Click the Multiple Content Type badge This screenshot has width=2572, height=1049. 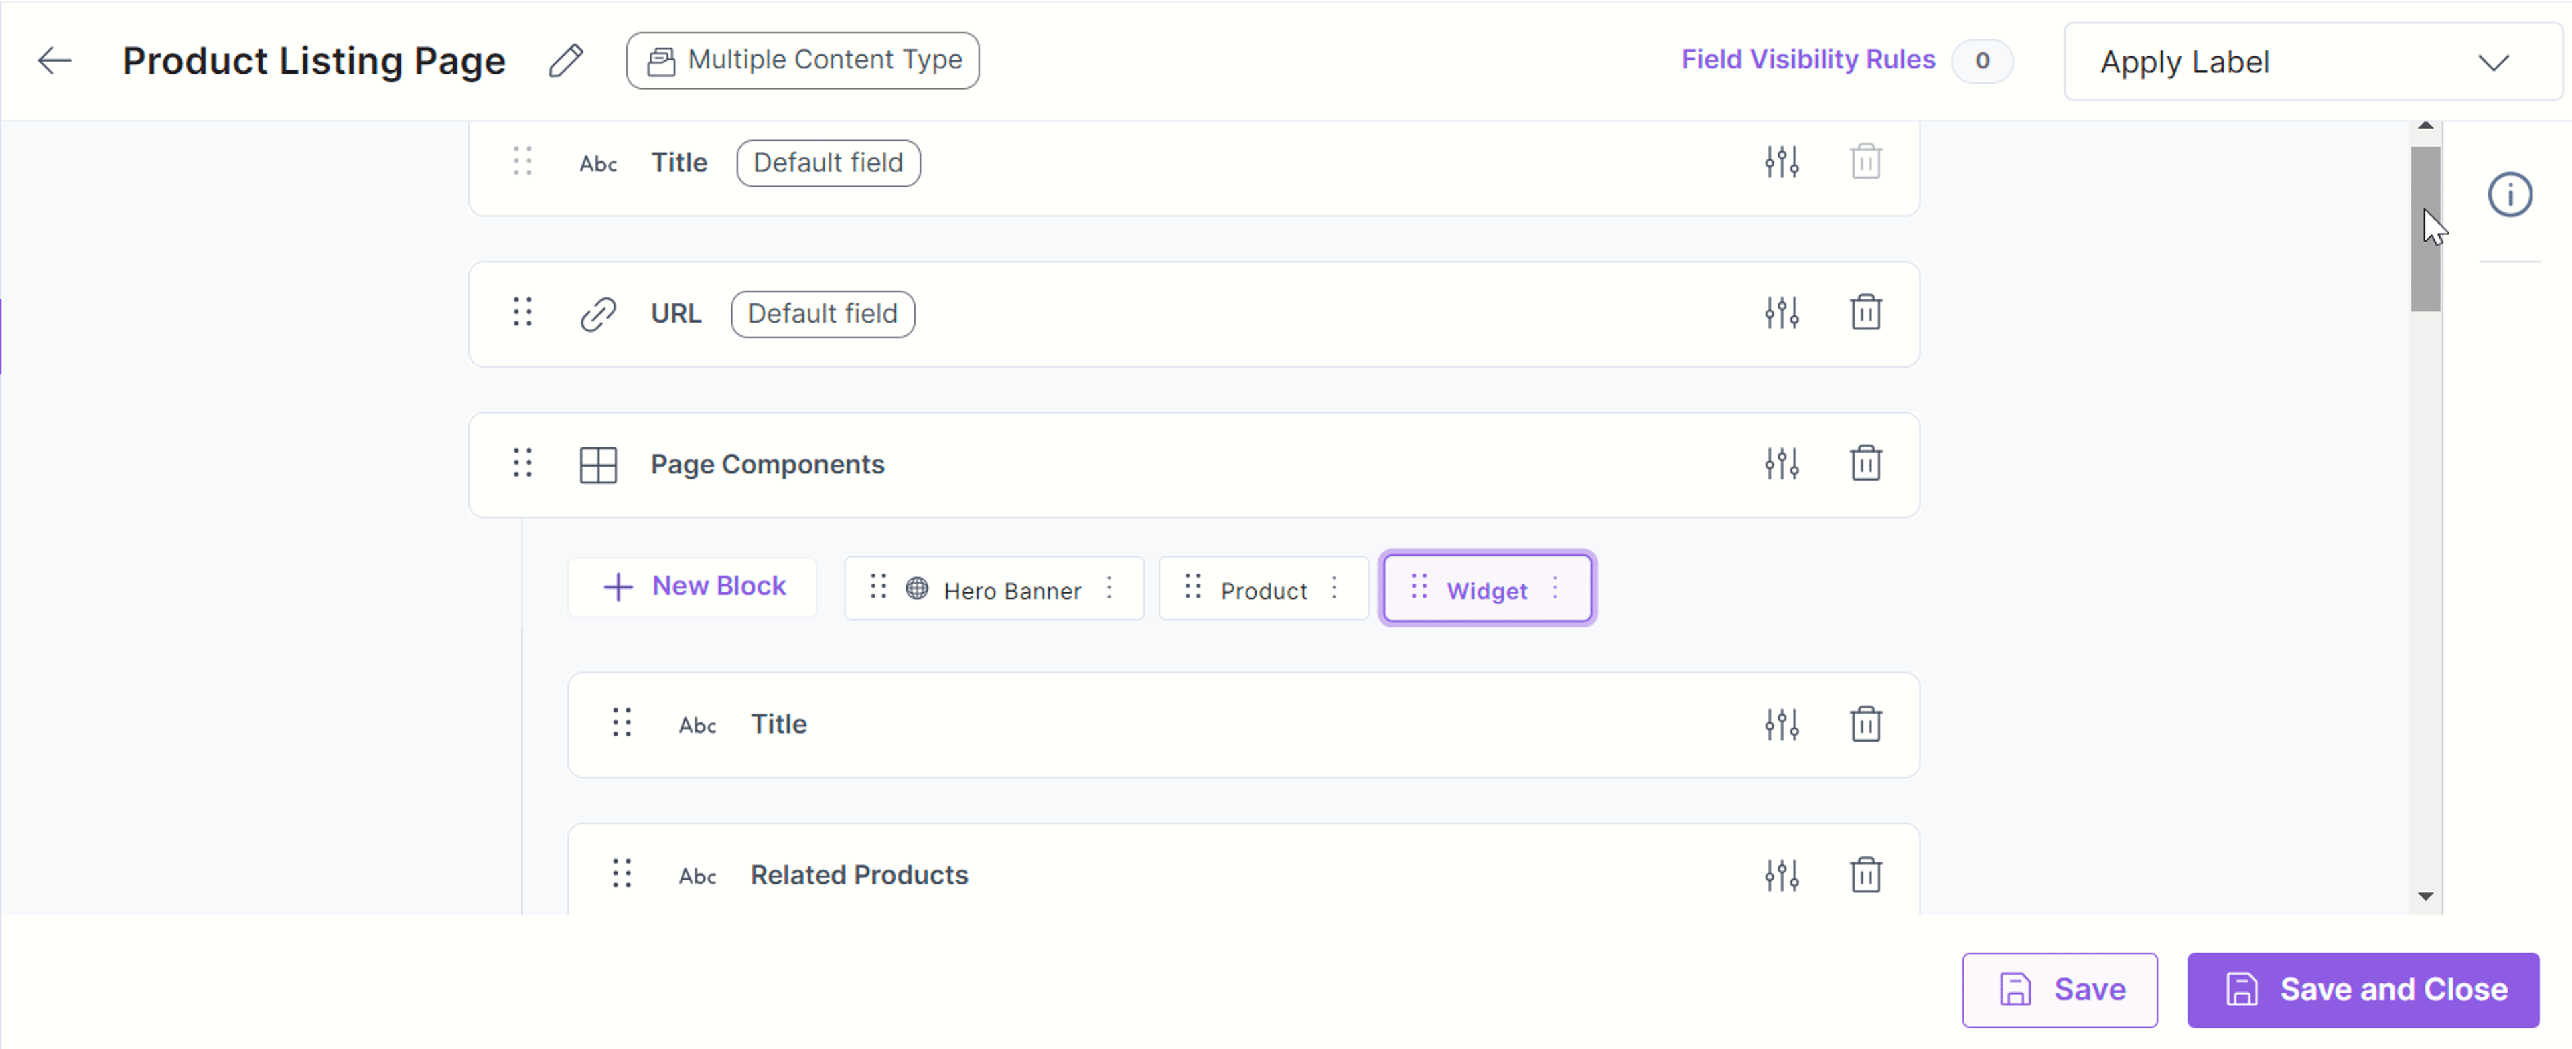coord(803,61)
